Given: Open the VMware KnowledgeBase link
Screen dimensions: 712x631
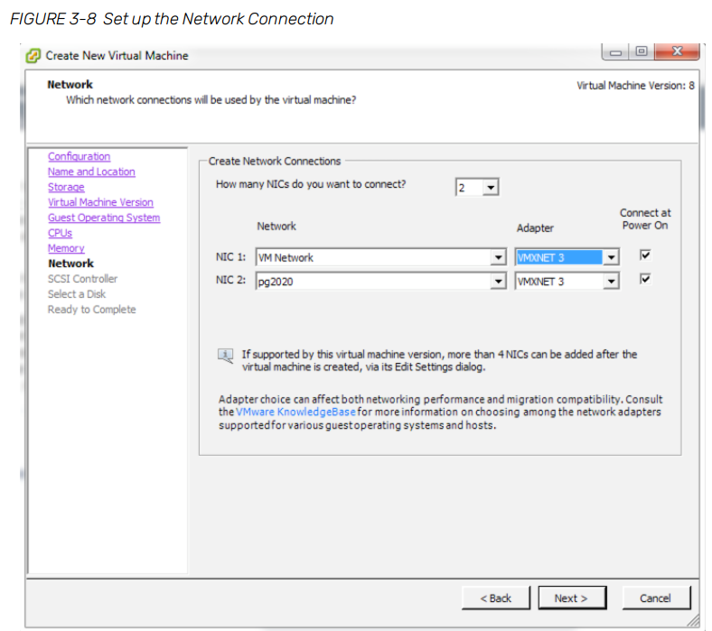Looking at the screenshot, I should tap(295, 412).
